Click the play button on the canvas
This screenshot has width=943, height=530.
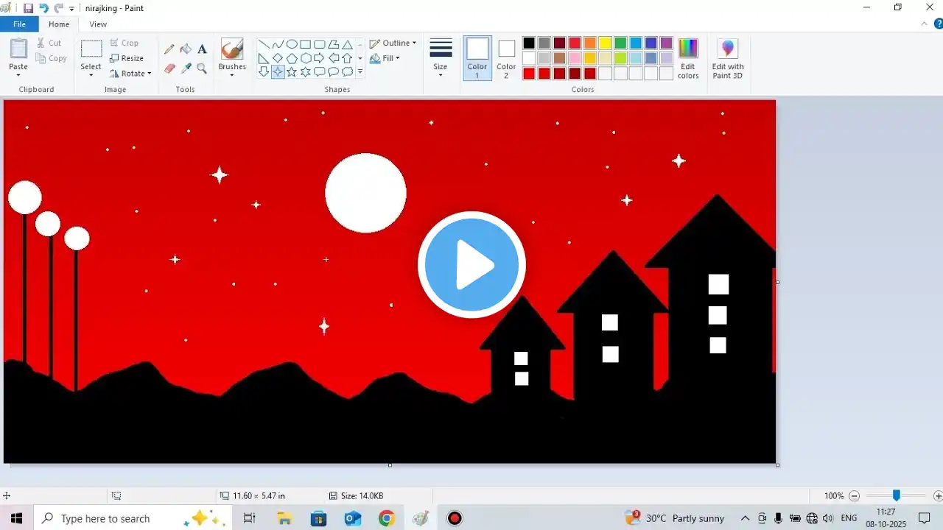471,265
